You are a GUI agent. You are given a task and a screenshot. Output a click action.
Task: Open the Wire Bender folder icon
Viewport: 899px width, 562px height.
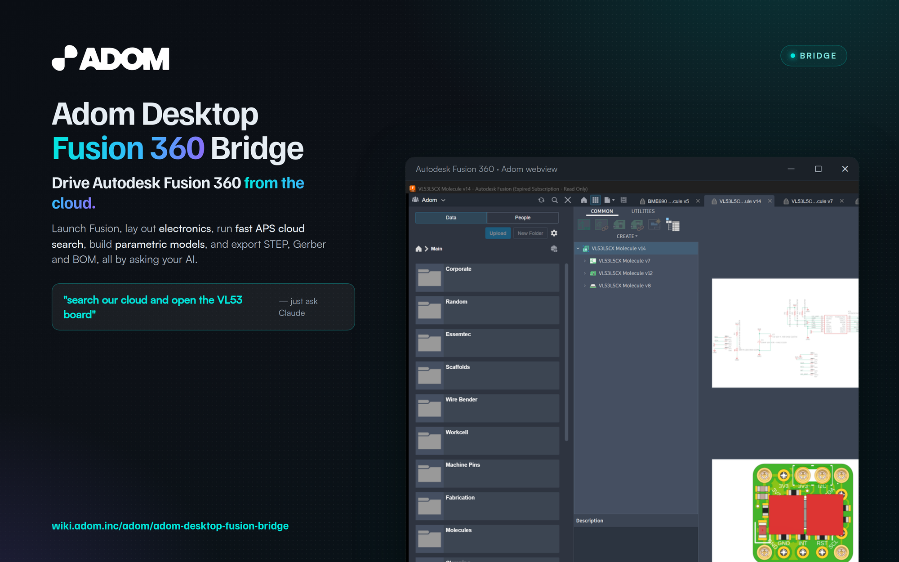[x=429, y=408]
